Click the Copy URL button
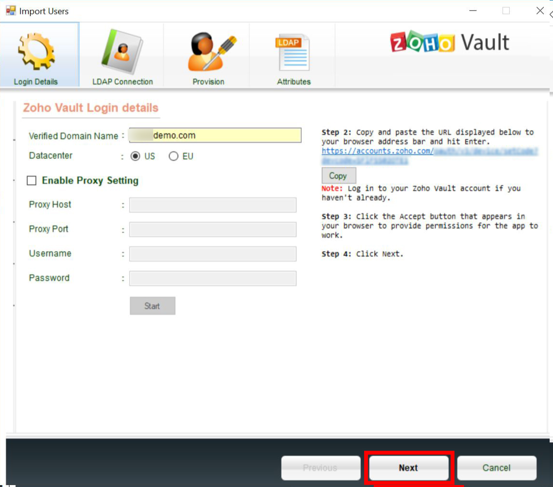This screenshot has height=487, width=553. [339, 175]
